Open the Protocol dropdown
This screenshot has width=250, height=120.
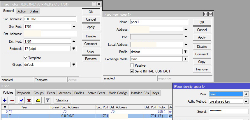74,49
